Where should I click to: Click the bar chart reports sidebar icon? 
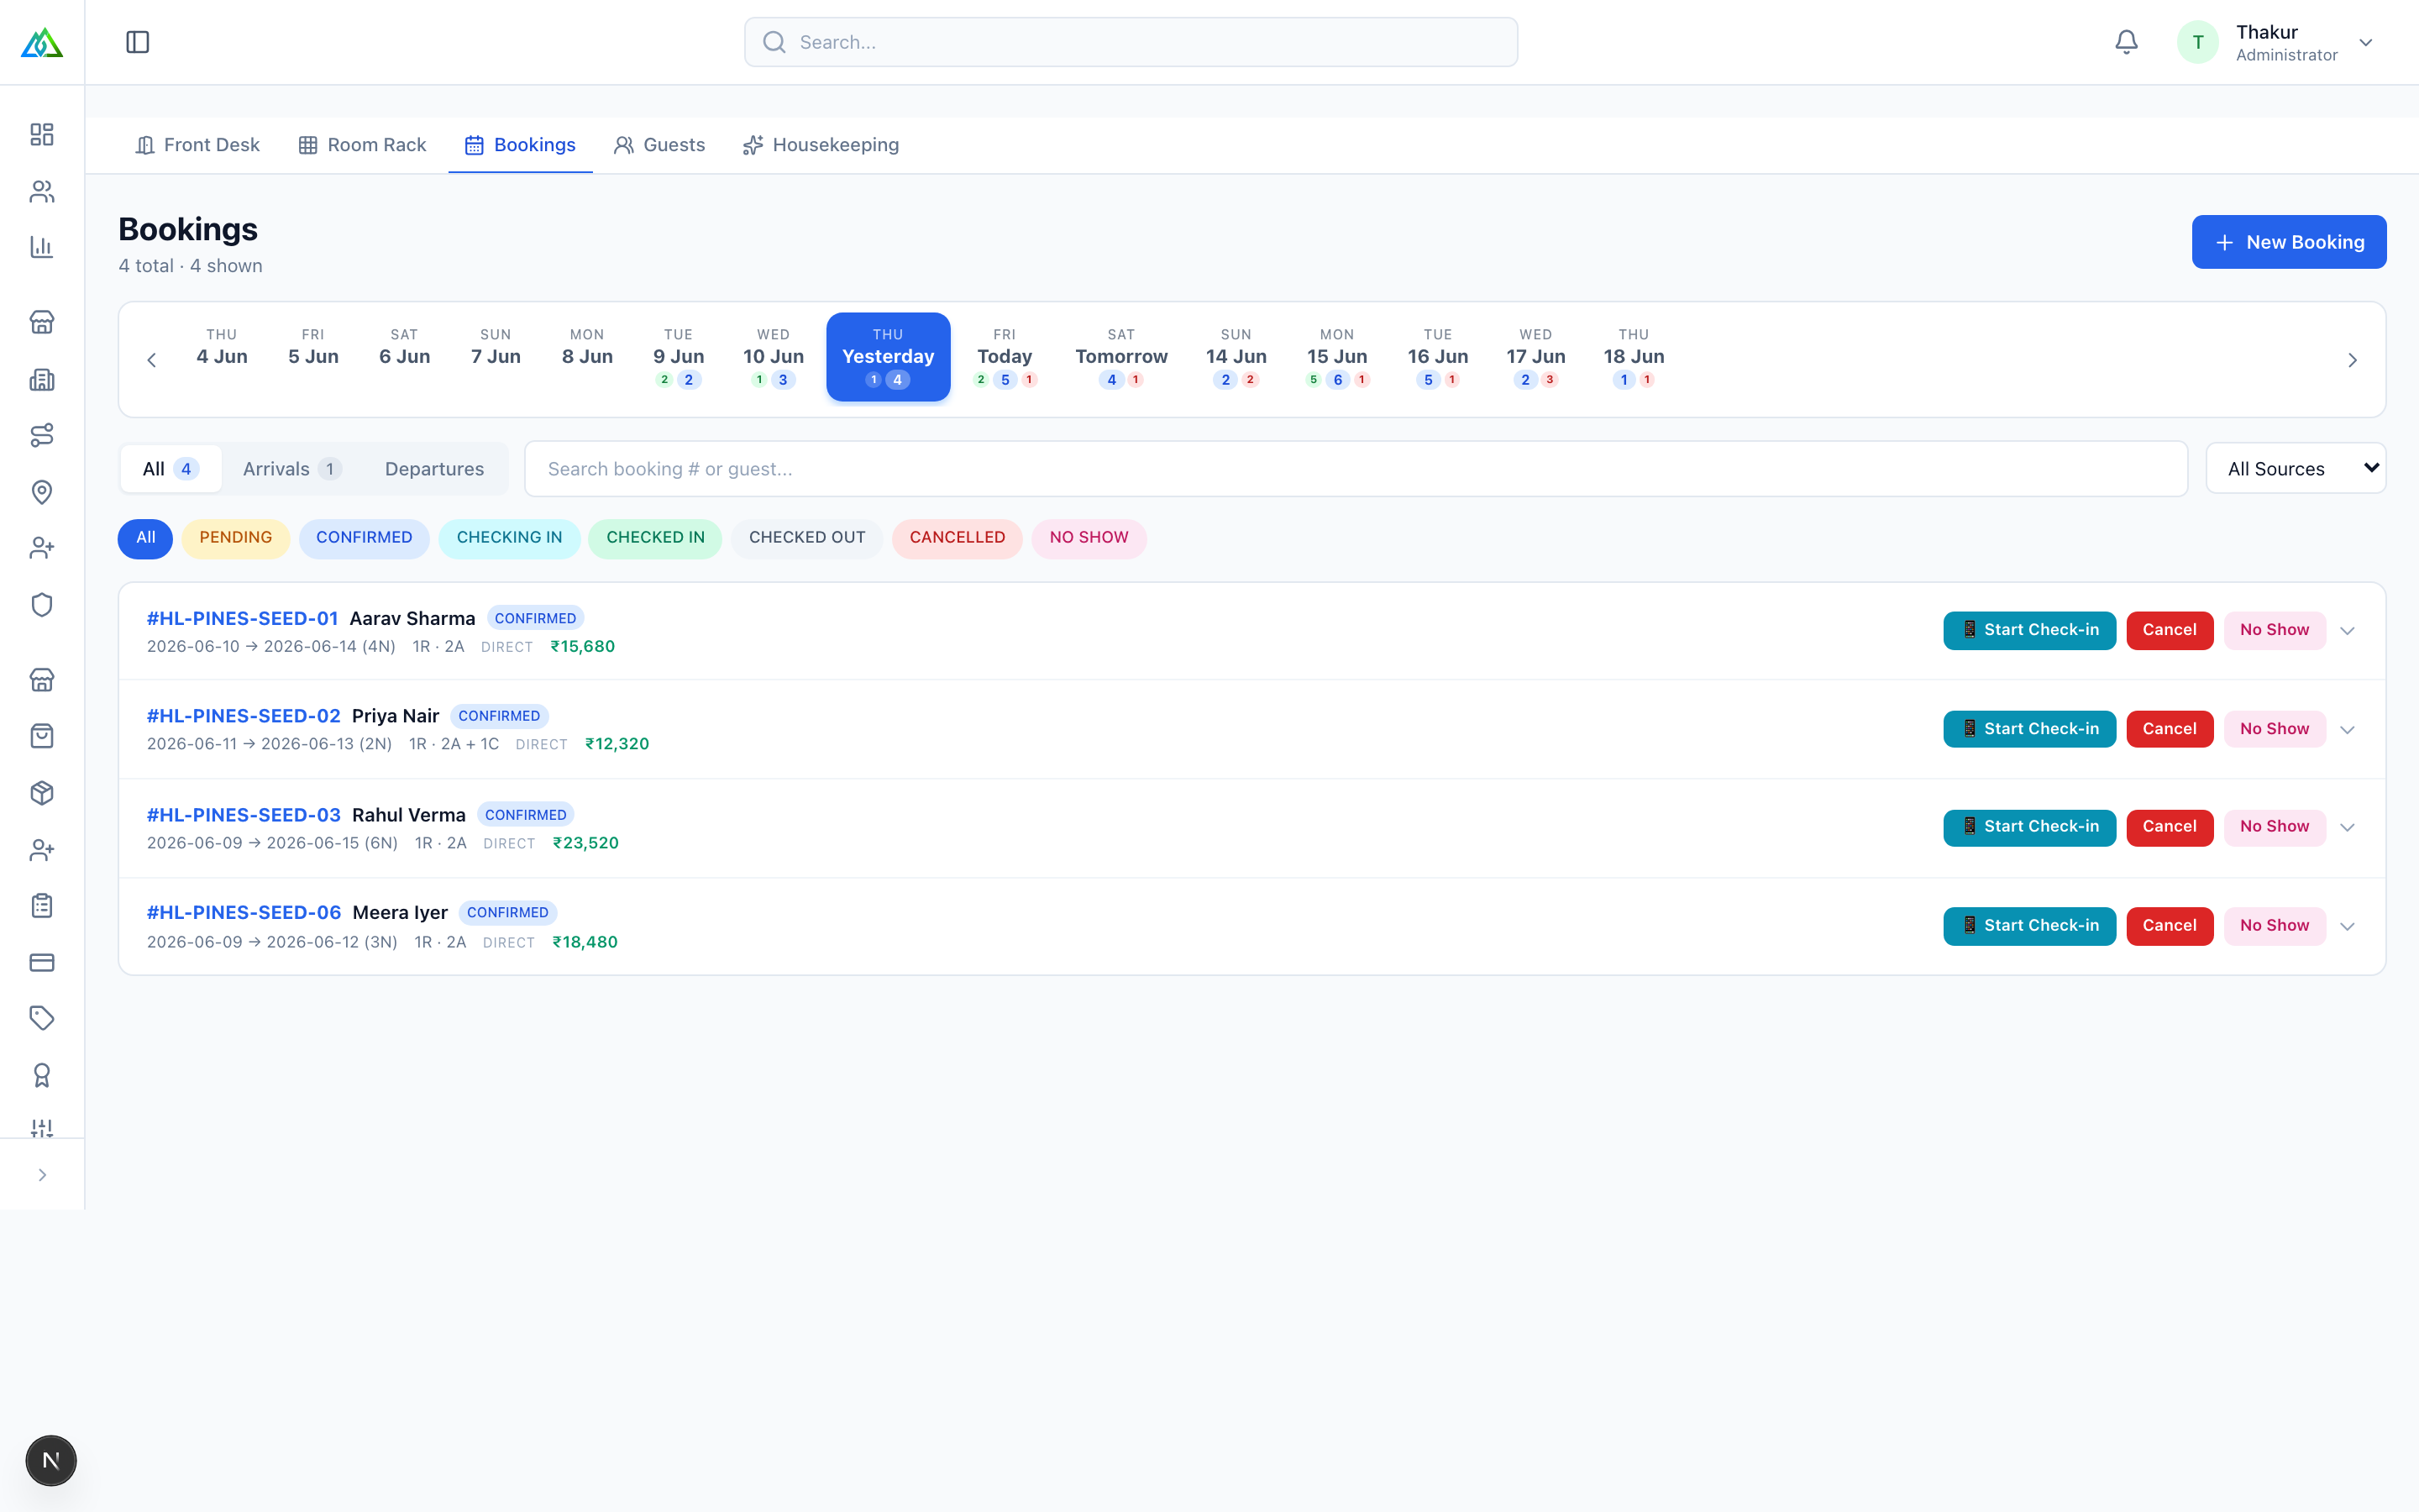coord(42,247)
